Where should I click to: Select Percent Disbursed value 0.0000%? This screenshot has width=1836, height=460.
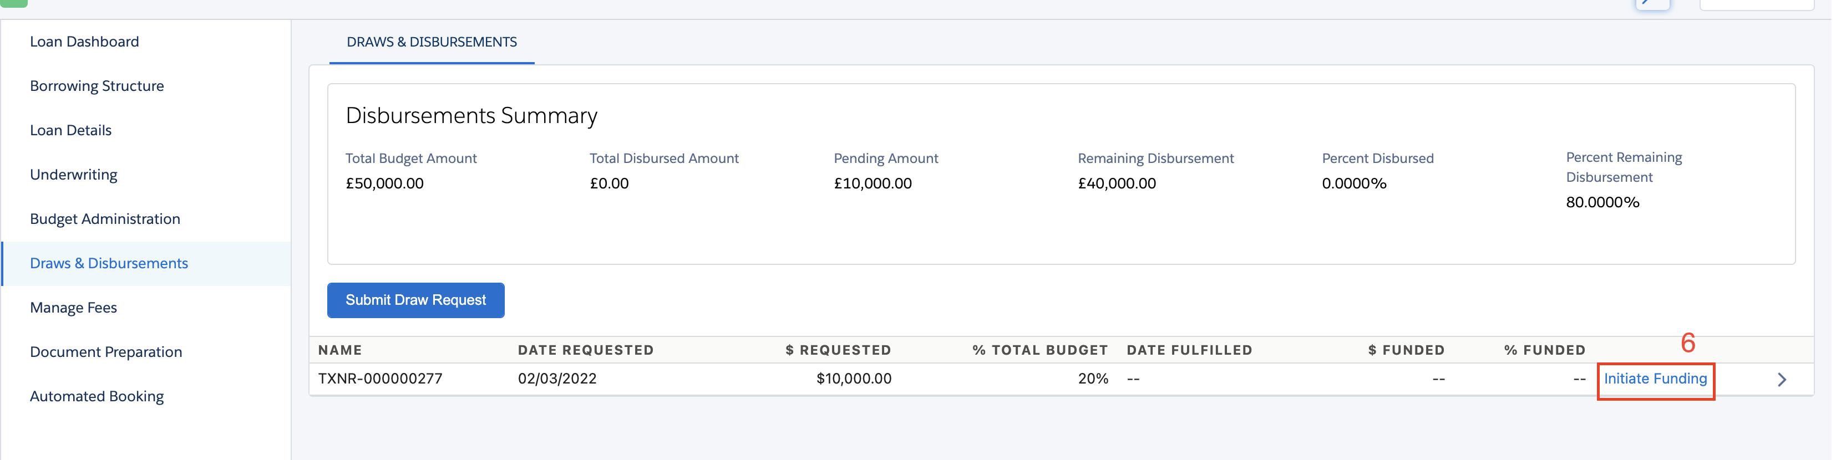(1354, 183)
